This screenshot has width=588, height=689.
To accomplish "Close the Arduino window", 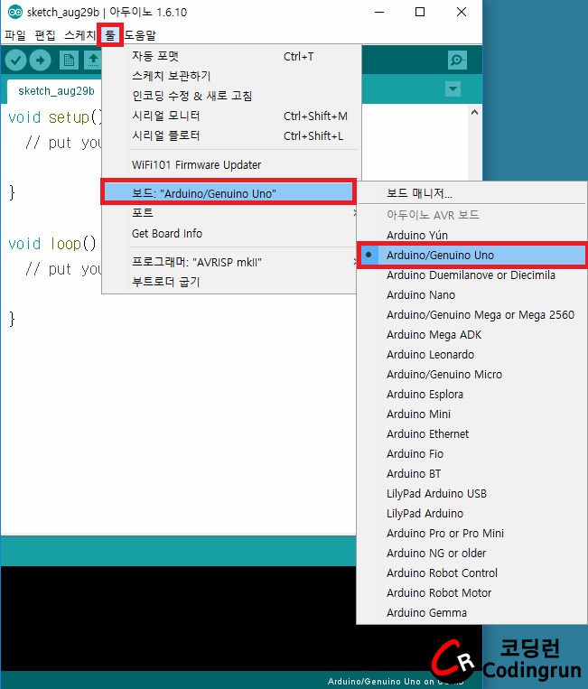I will [x=462, y=13].
